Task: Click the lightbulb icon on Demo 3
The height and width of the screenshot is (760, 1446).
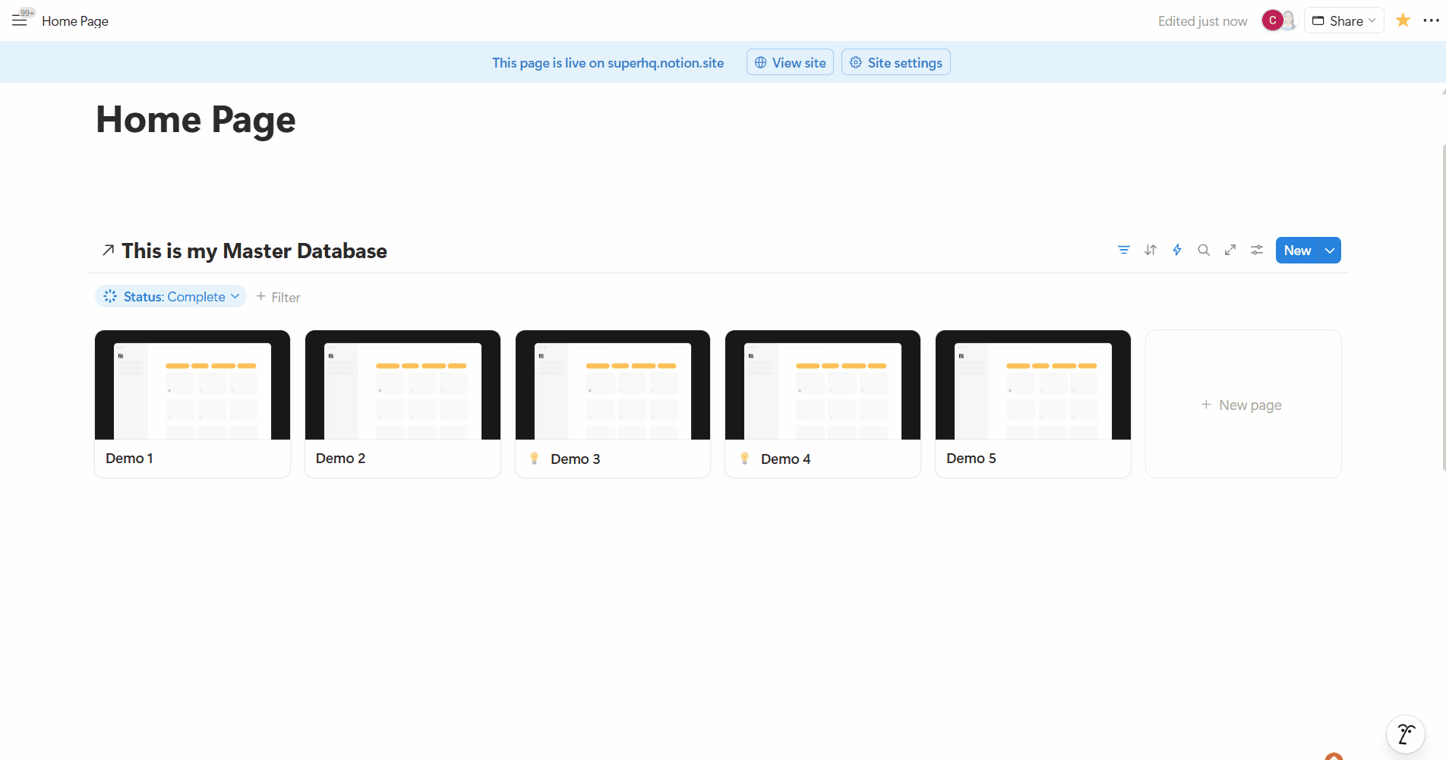Action: (x=535, y=459)
